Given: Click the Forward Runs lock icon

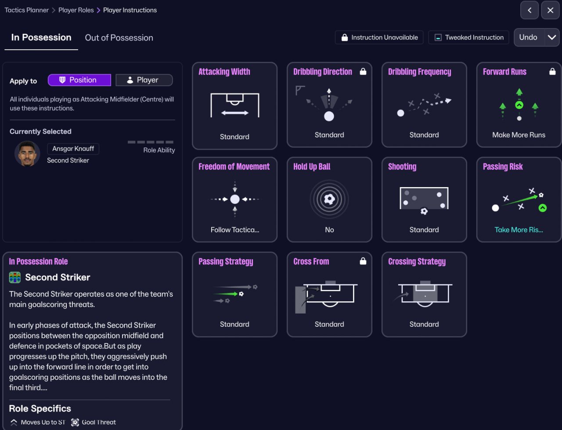Looking at the screenshot, I should [552, 72].
